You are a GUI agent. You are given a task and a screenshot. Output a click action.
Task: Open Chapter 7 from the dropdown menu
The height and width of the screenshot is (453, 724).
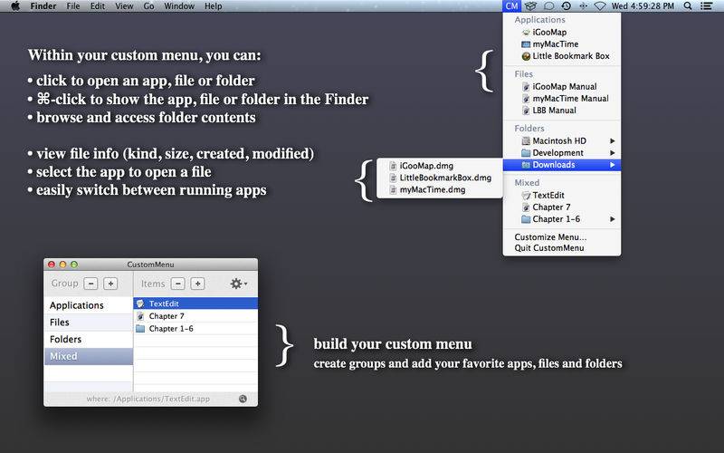561,207
